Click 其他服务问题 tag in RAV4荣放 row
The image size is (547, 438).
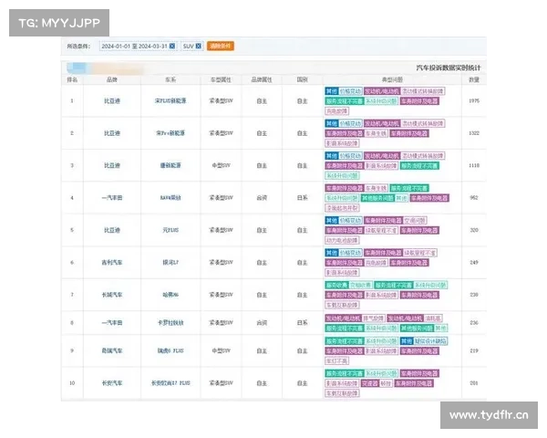tap(378, 198)
